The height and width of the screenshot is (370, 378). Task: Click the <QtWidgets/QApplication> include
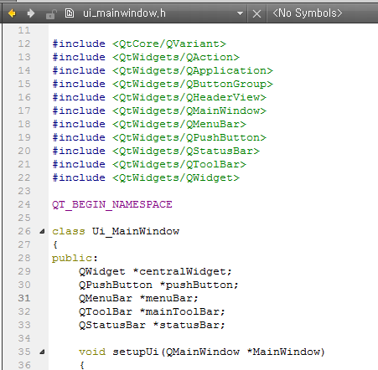pos(193,70)
